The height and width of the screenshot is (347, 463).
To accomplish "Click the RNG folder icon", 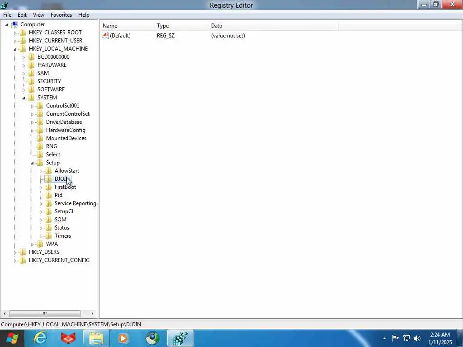I will click(x=40, y=146).
